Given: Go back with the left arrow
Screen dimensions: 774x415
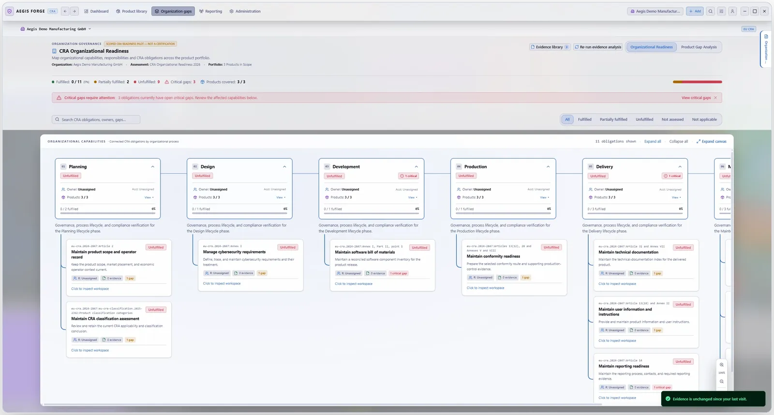Looking at the screenshot, I should point(65,11).
